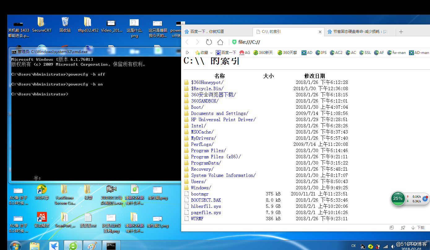
Task: Click the BOOTSECT.BAK file link
Action: pos(206,200)
